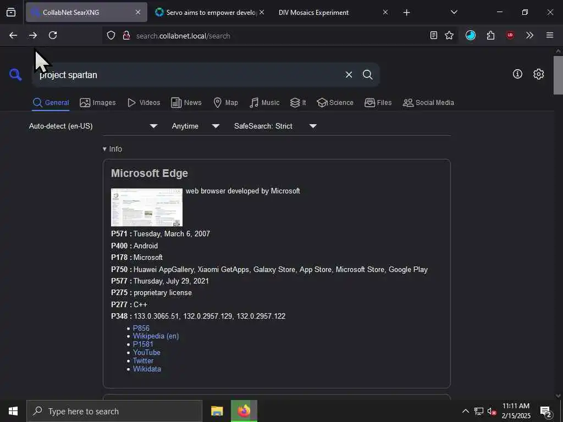Open the Extensions puzzle piece menu
563x422 pixels.
490,35
